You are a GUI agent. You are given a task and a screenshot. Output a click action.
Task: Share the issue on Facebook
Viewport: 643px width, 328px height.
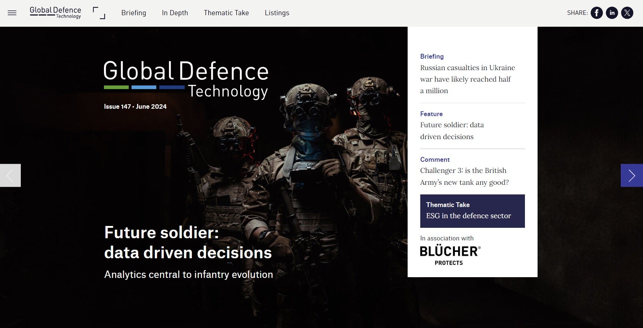point(597,13)
